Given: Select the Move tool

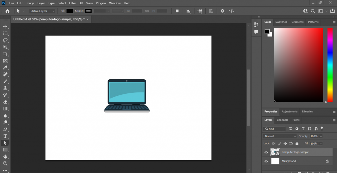Looking at the screenshot, I should tap(5, 26).
